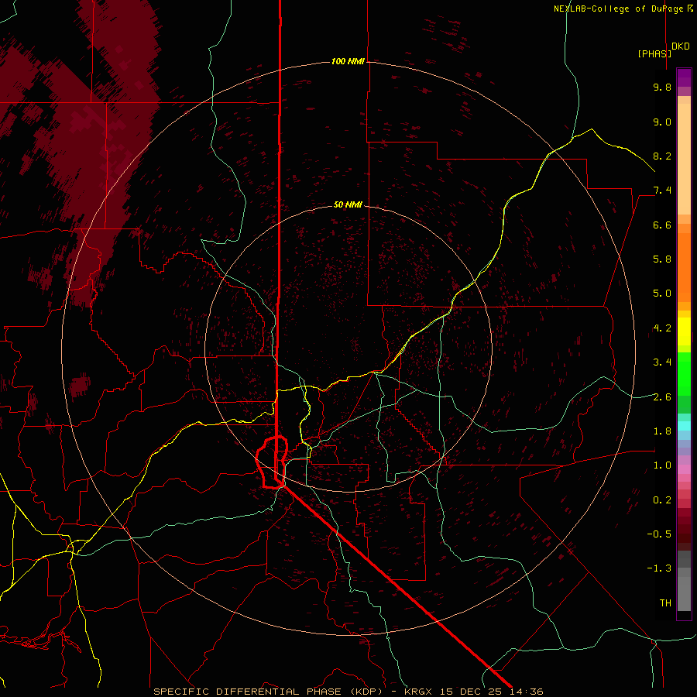Click the 0.2 scale value

click(662, 500)
